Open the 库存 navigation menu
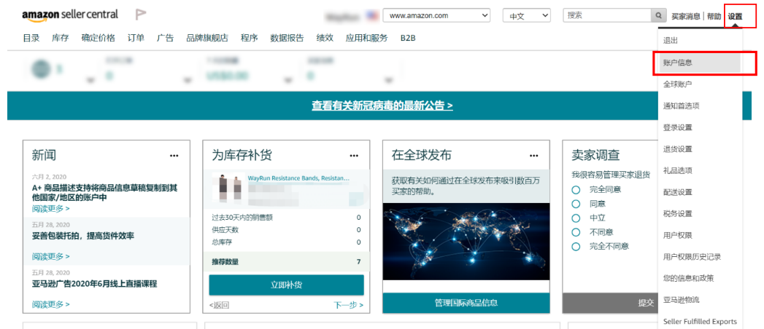764x329 pixels. (61, 38)
